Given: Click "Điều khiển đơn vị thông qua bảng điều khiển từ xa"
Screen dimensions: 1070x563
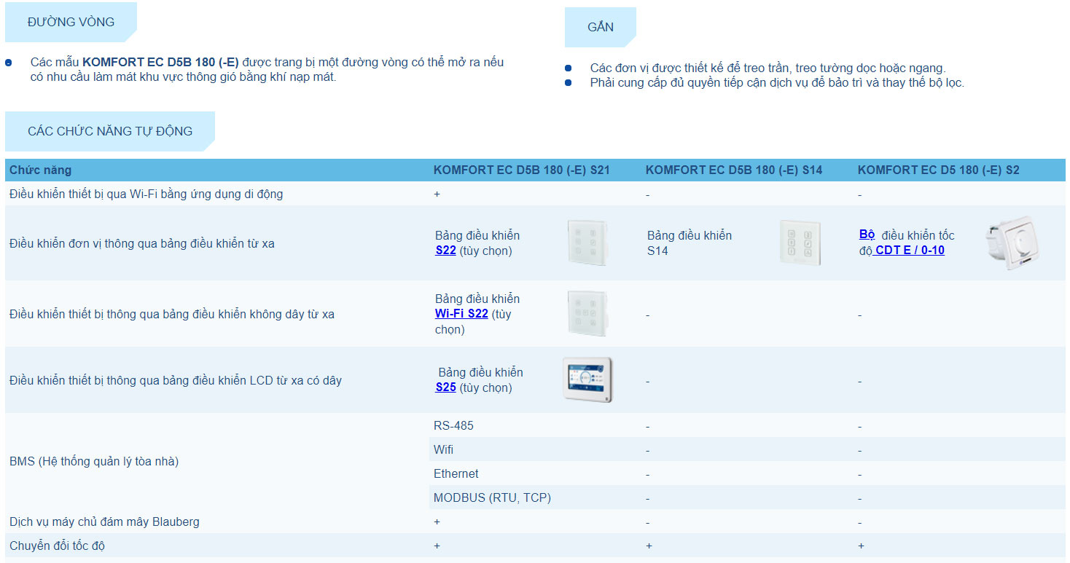Looking at the screenshot, I should tap(142, 243).
